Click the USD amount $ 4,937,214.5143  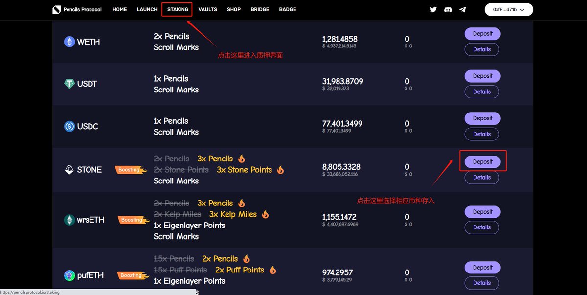pyautogui.click(x=339, y=46)
